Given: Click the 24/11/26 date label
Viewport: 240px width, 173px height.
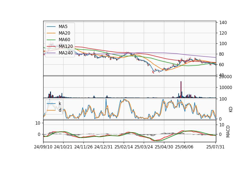Looking at the screenshot, I should [83, 147].
